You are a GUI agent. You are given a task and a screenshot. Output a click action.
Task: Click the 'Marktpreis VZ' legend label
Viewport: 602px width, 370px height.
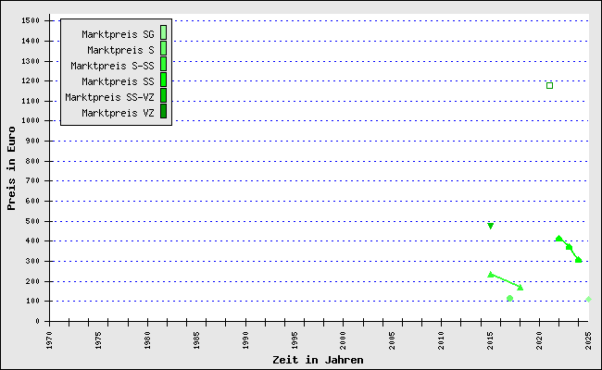click(118, 113)
